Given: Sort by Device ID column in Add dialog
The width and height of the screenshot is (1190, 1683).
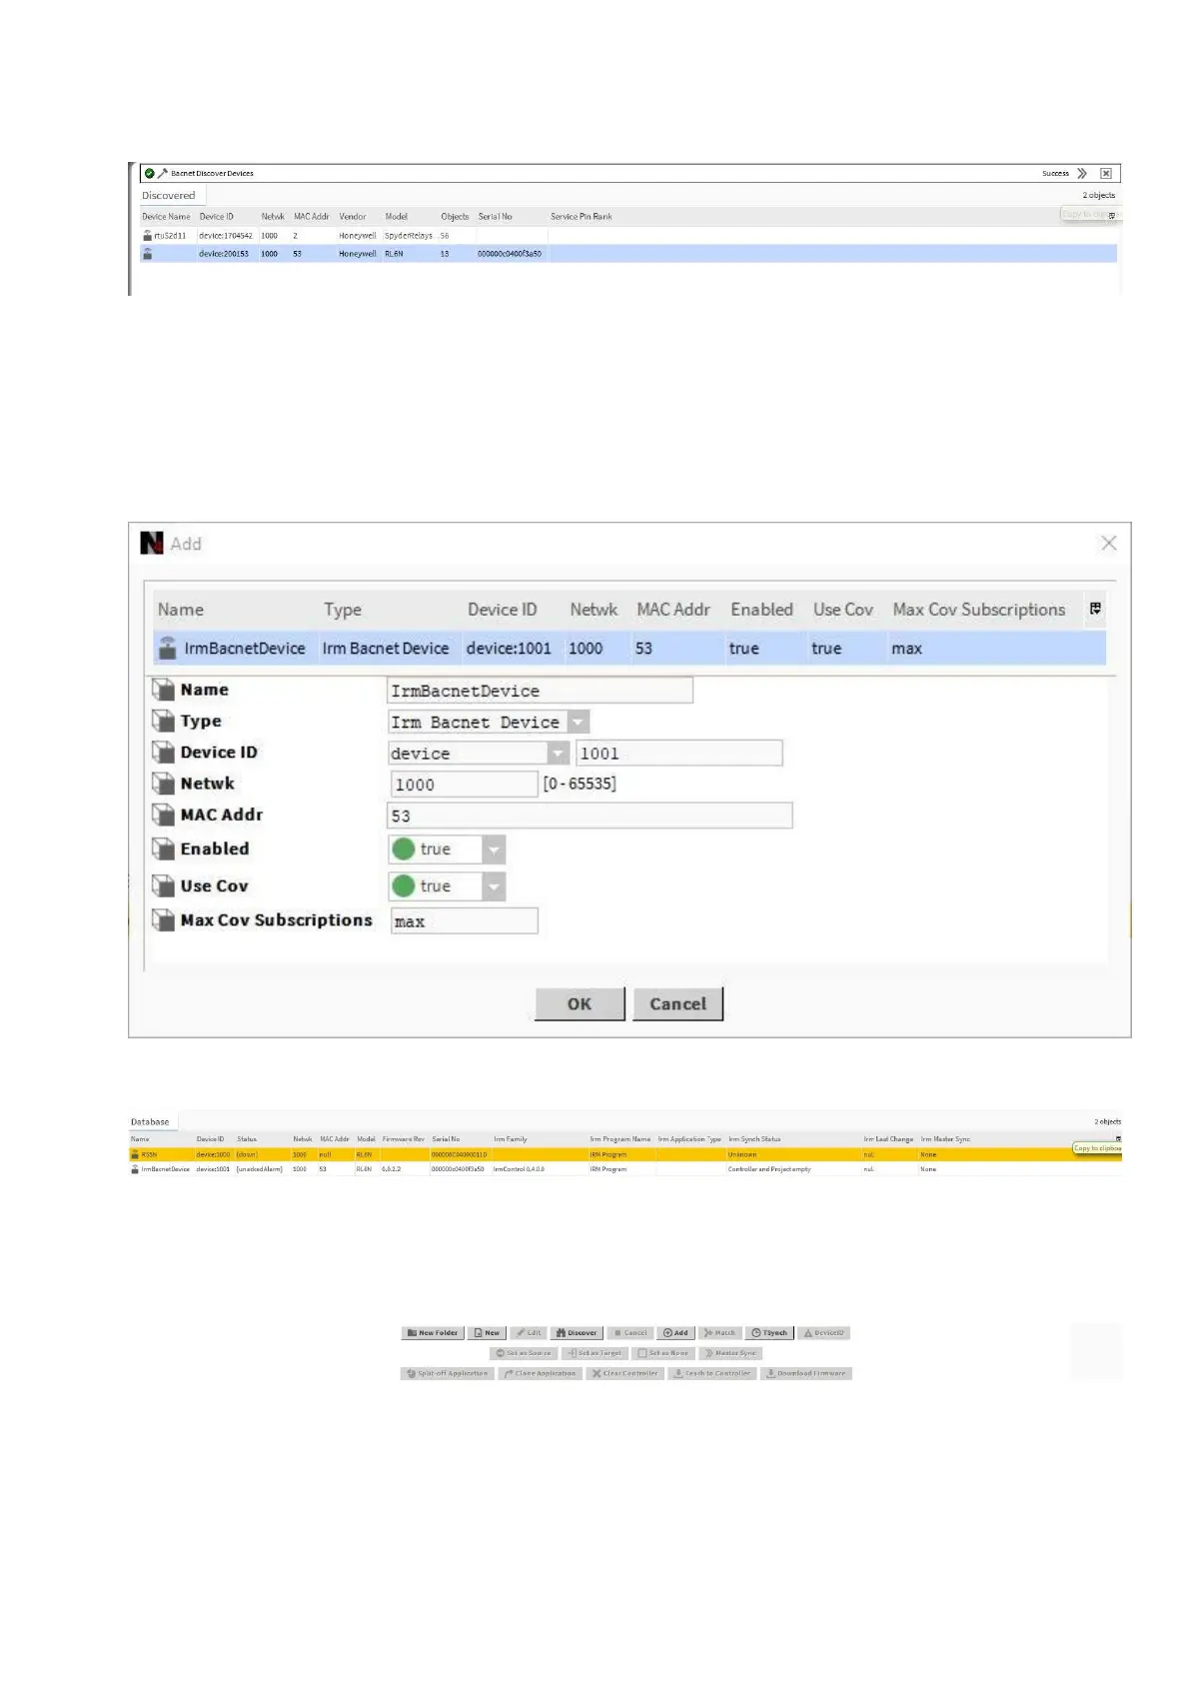Looking at the screenshot, I should coord(502,609).
